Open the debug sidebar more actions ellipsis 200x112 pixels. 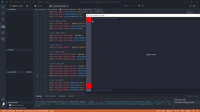click(30, 6)
